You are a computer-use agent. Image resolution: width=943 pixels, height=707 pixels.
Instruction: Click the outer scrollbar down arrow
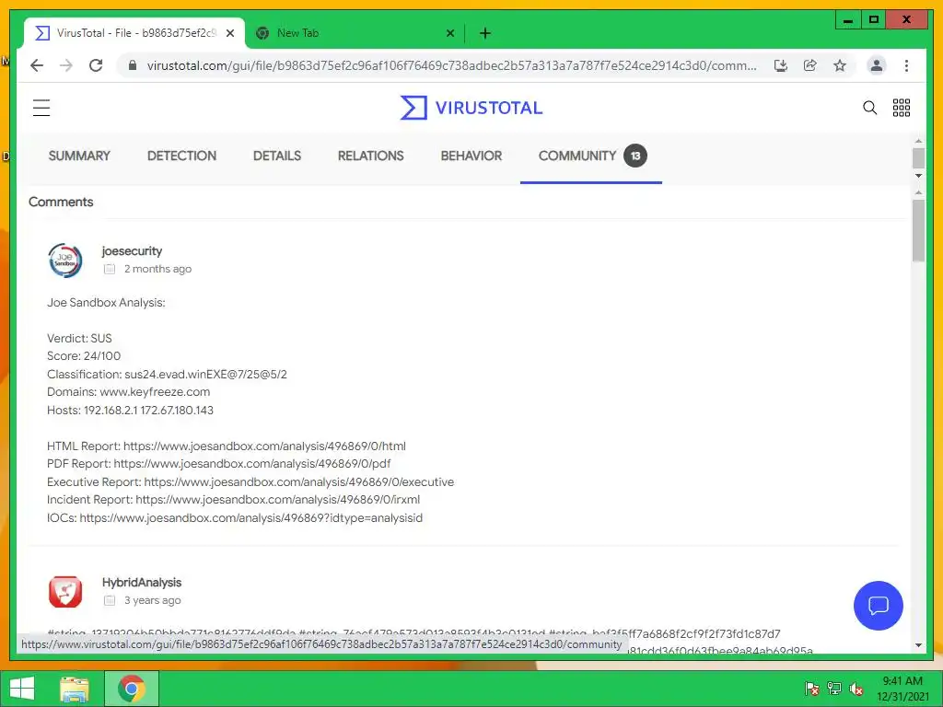click(918, 176)
